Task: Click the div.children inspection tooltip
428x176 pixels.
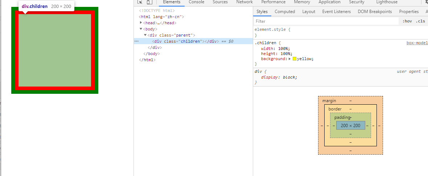Action: pyautogui.click(x=46, y=6)
